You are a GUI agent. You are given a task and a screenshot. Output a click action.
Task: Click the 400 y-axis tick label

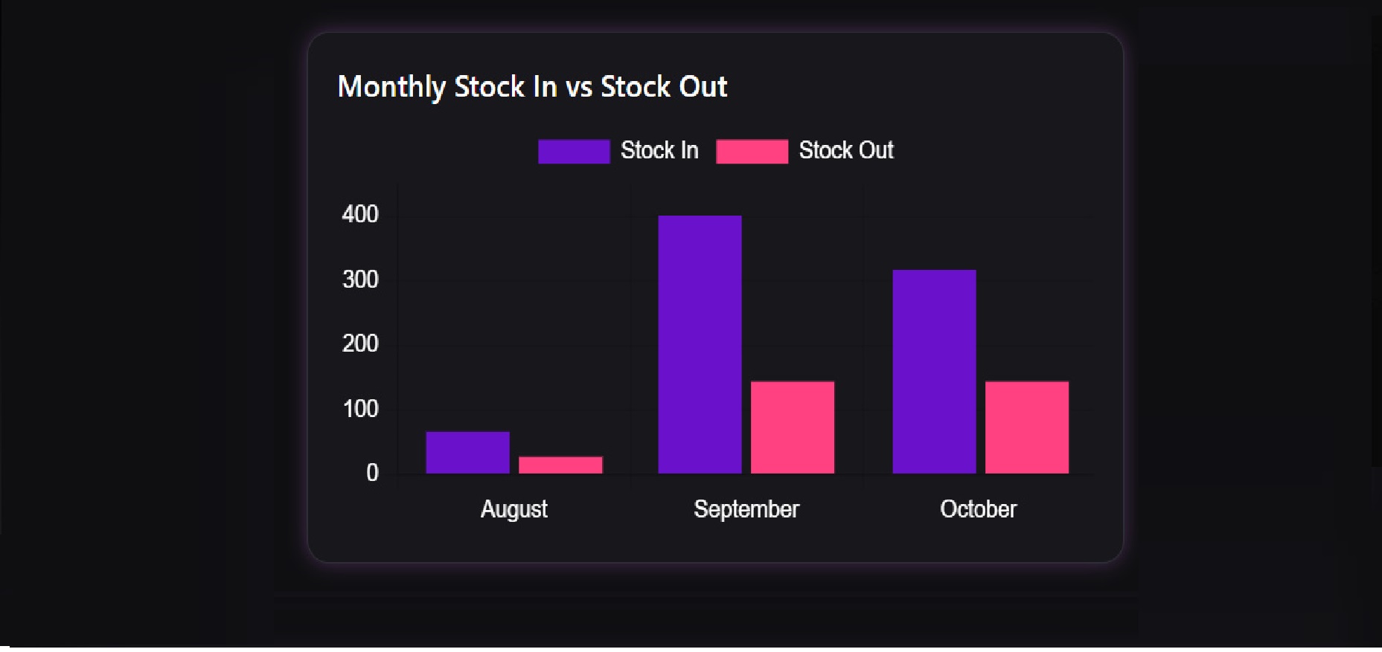coord(360,214)
